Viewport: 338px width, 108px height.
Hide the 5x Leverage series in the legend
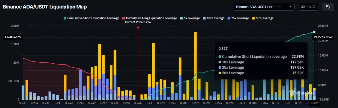190,18
